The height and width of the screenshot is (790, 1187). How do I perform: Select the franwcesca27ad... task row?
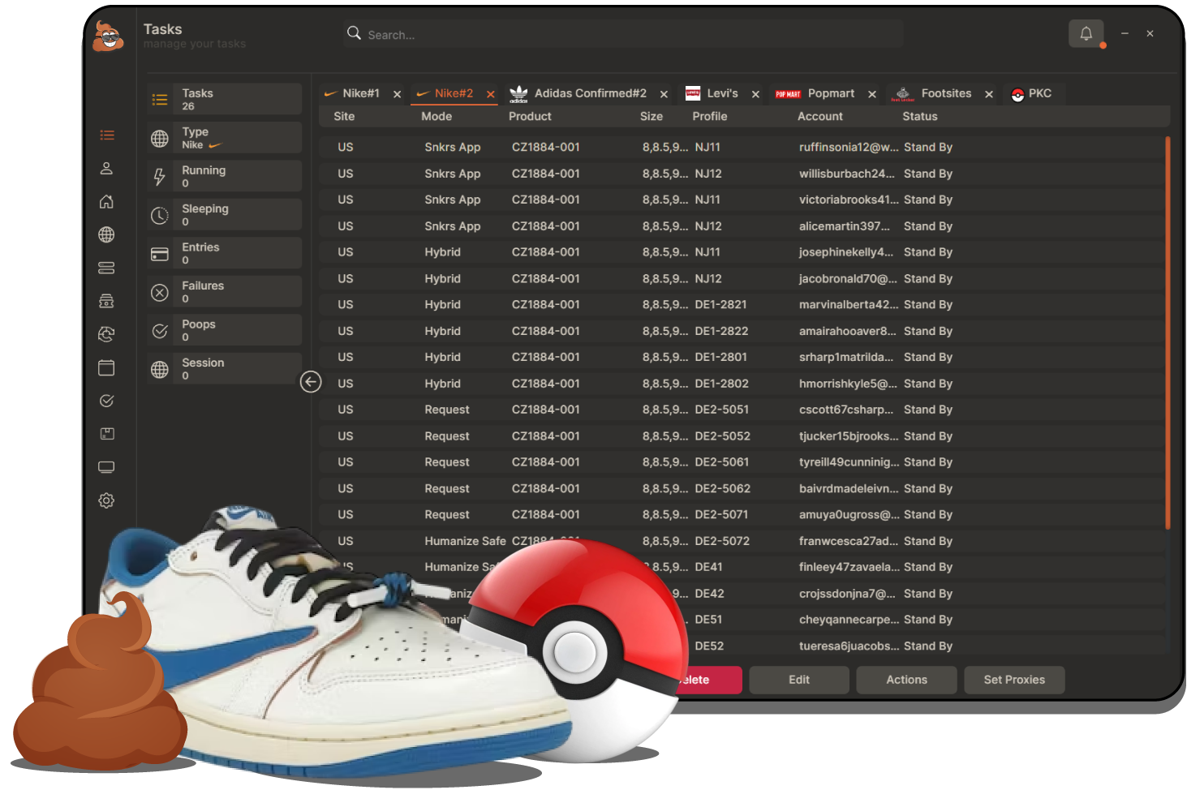(x=741, y=541)
